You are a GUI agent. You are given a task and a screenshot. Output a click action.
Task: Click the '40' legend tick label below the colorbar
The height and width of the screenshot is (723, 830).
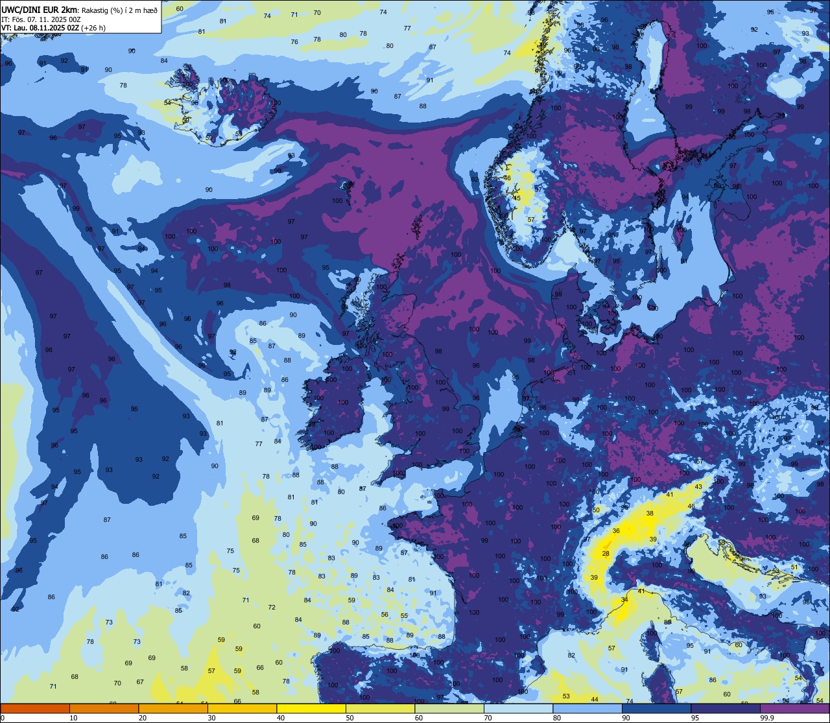point(281,718)
